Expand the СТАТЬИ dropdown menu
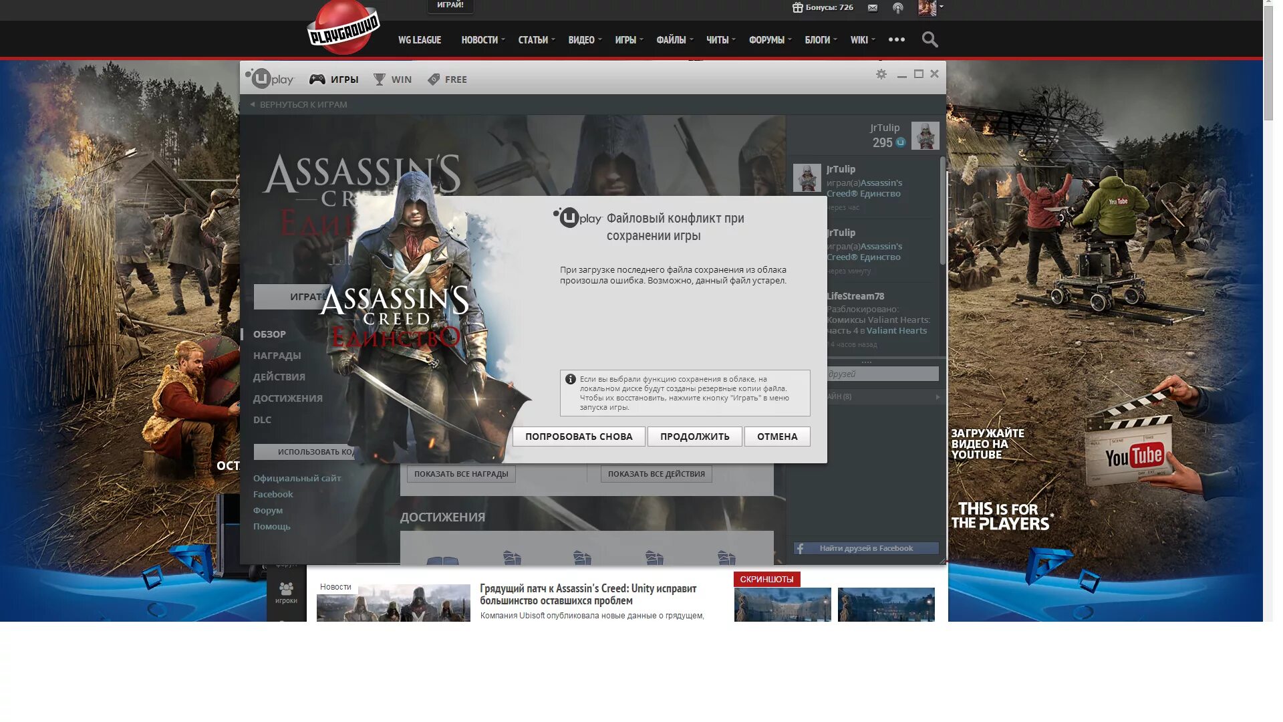Viewport: 1283px width, 722px height. pyautogui.click(x=536, y=40)
